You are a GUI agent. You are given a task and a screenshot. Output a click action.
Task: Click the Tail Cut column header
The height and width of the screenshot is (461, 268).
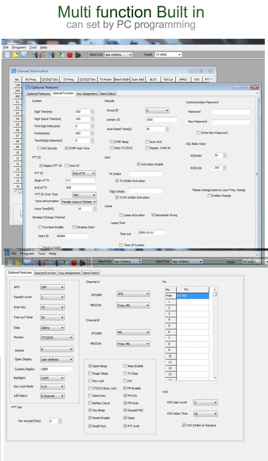[x=168, y=80]
